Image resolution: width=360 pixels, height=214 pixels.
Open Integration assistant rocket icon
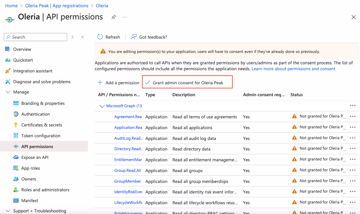8,71
